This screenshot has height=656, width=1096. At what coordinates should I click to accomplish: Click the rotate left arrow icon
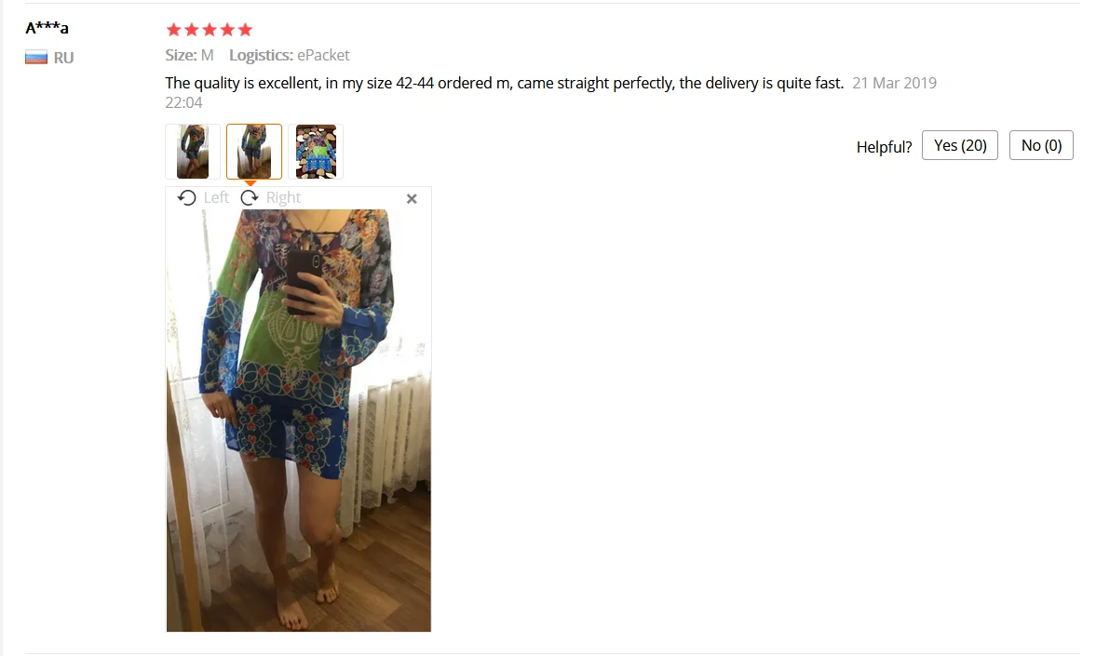tap(186, 197)
